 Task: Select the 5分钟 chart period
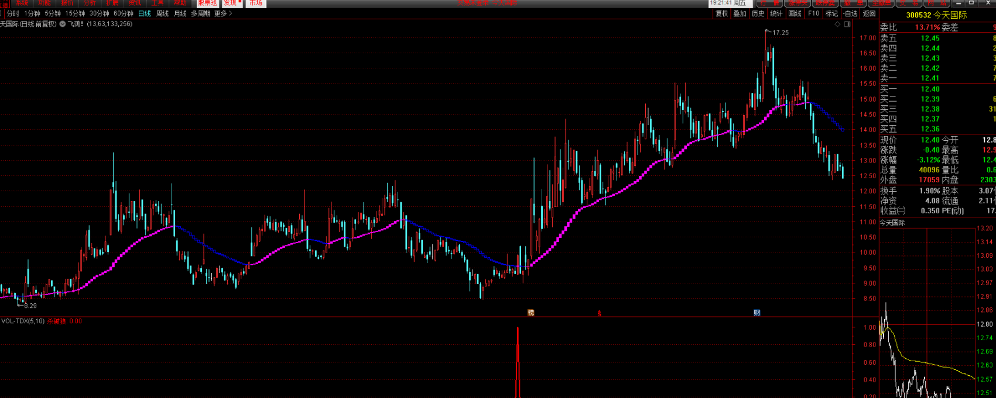pos(53,13)
